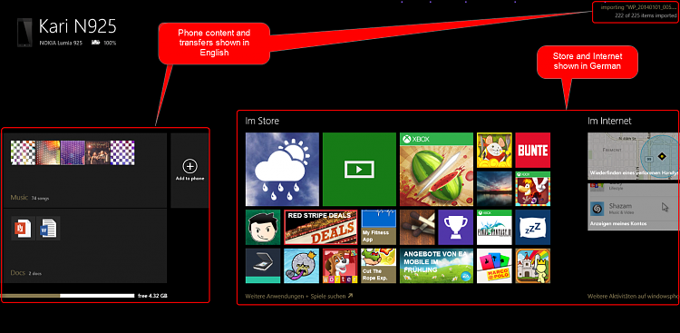
Task: Open the castle and rabbit game tile
Action: 532,266
